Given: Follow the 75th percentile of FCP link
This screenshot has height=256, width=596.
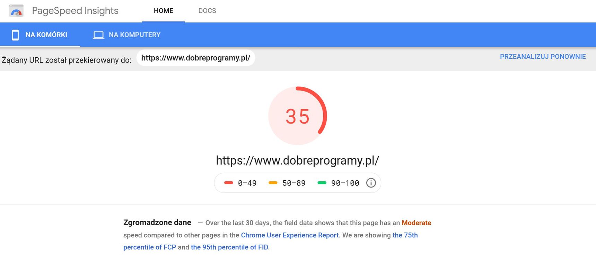Looking at the screenshot, I should click(x=271, y=241).
